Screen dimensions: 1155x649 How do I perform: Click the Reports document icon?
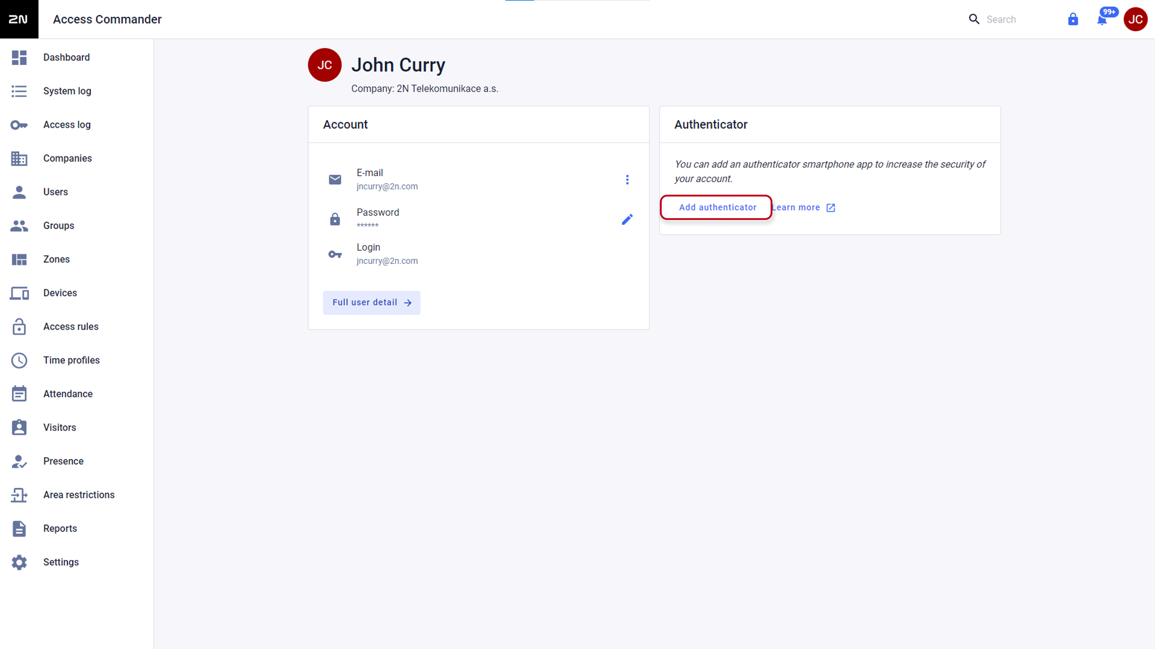click(19, 528)
